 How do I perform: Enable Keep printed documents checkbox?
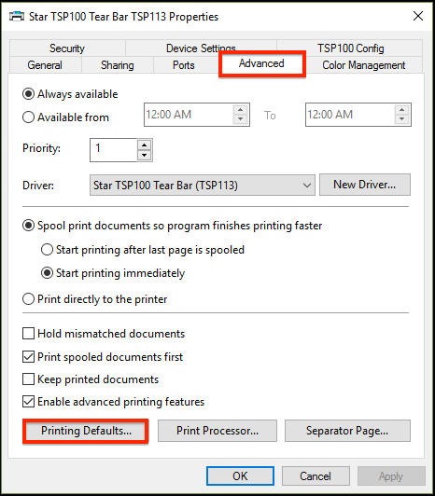29,379
